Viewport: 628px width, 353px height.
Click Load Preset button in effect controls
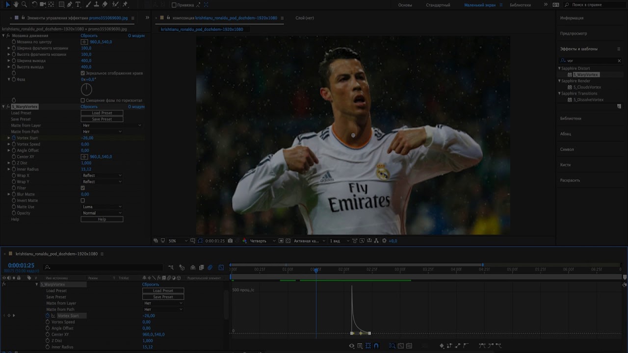click(102, 113)
